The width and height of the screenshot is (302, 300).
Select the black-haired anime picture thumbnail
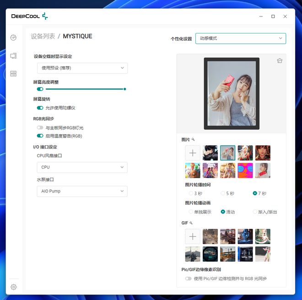pyautogui.click(x=210, y=153)
